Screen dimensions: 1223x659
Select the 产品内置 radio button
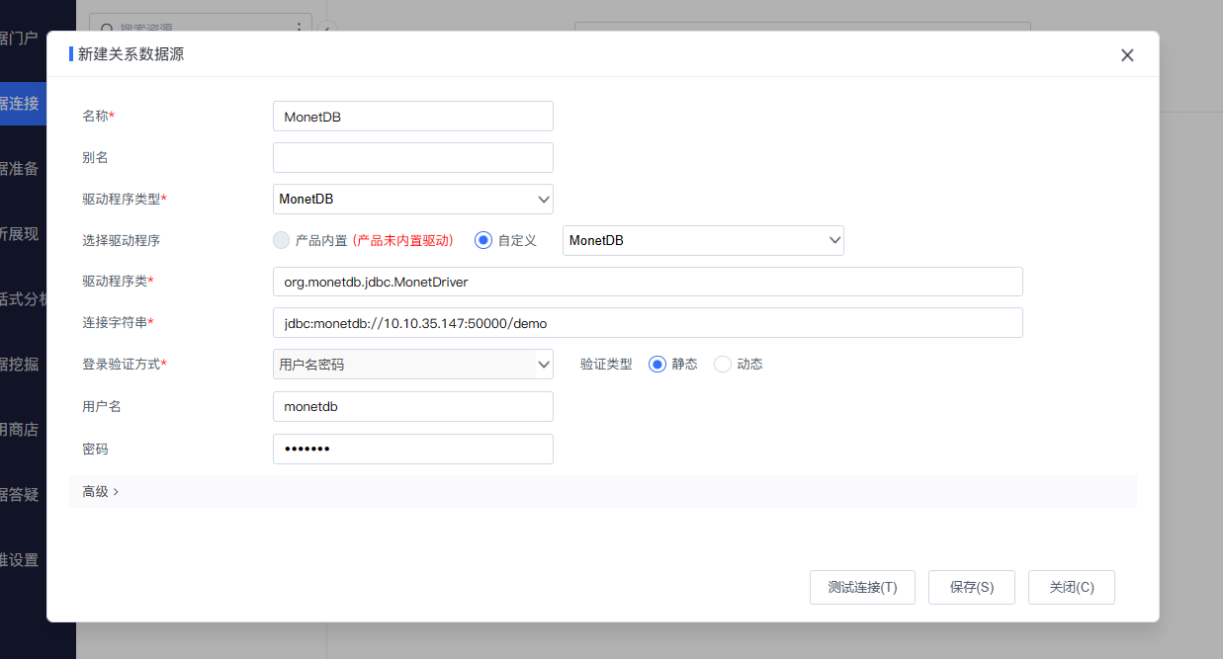point(282,240)
